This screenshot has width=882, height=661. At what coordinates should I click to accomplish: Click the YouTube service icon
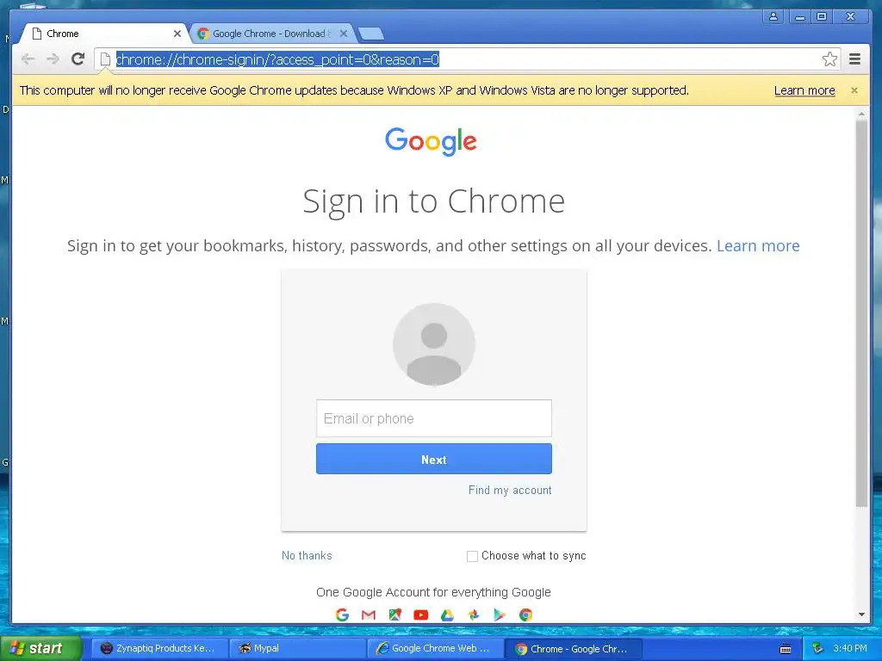click(x=420, y=615)
